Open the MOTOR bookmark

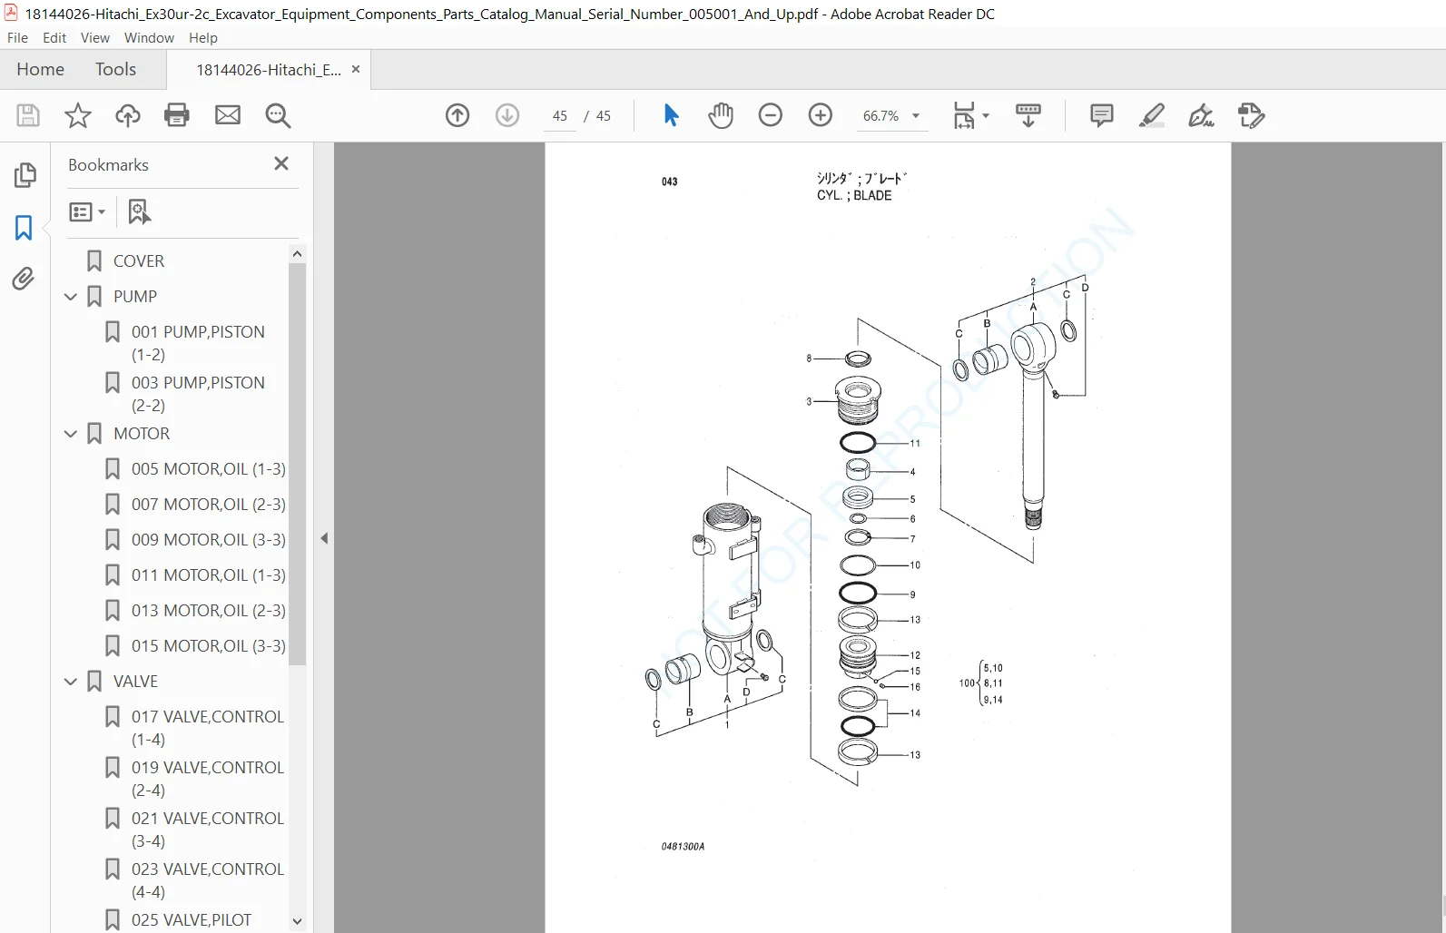142,434
